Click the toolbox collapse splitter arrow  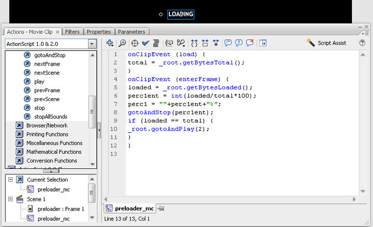click(x=99, y=130)
